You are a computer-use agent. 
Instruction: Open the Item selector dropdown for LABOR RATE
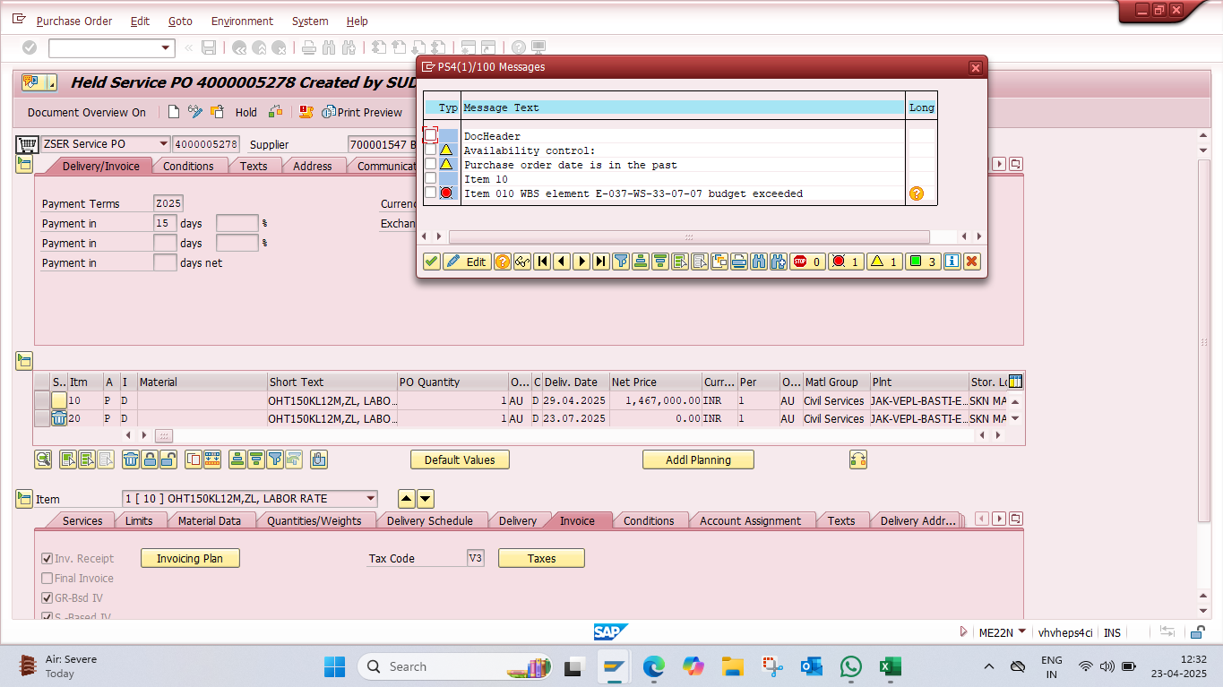click(370, 499)
